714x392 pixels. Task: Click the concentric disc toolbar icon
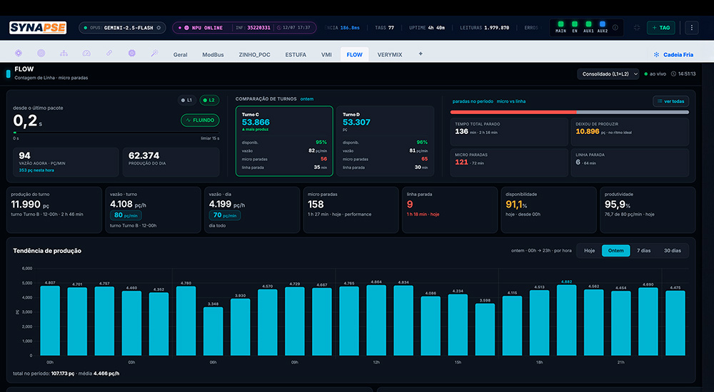pyautogui.click(x=41, y=53)
